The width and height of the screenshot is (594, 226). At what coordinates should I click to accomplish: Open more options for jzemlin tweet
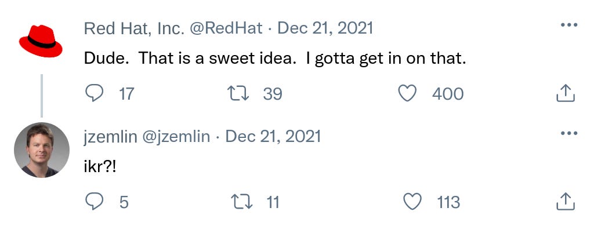pos(568,133)
